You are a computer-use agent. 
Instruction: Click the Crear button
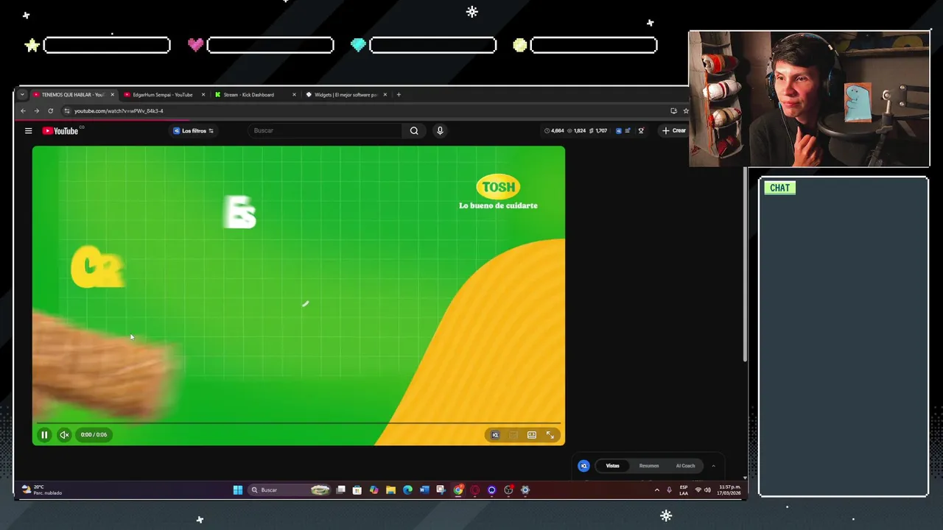click(674, 131)
